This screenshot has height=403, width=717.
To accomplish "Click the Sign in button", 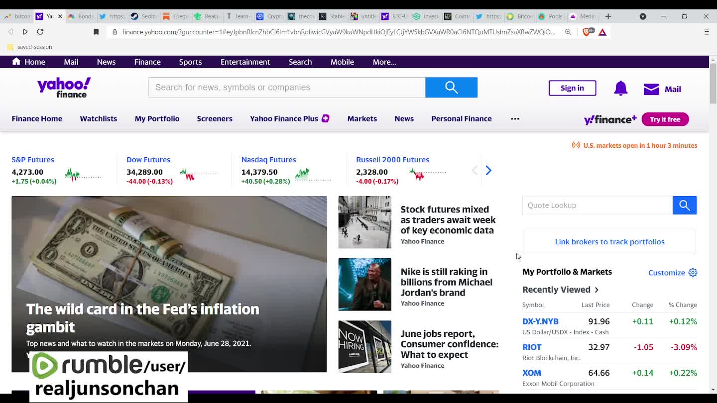I will tap(572, 88).
